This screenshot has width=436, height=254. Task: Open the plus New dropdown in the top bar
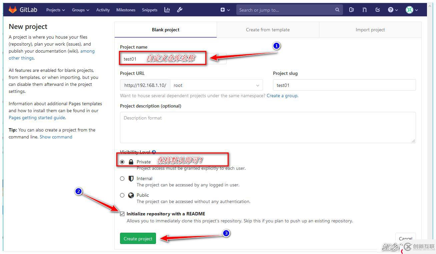point(225,10)
